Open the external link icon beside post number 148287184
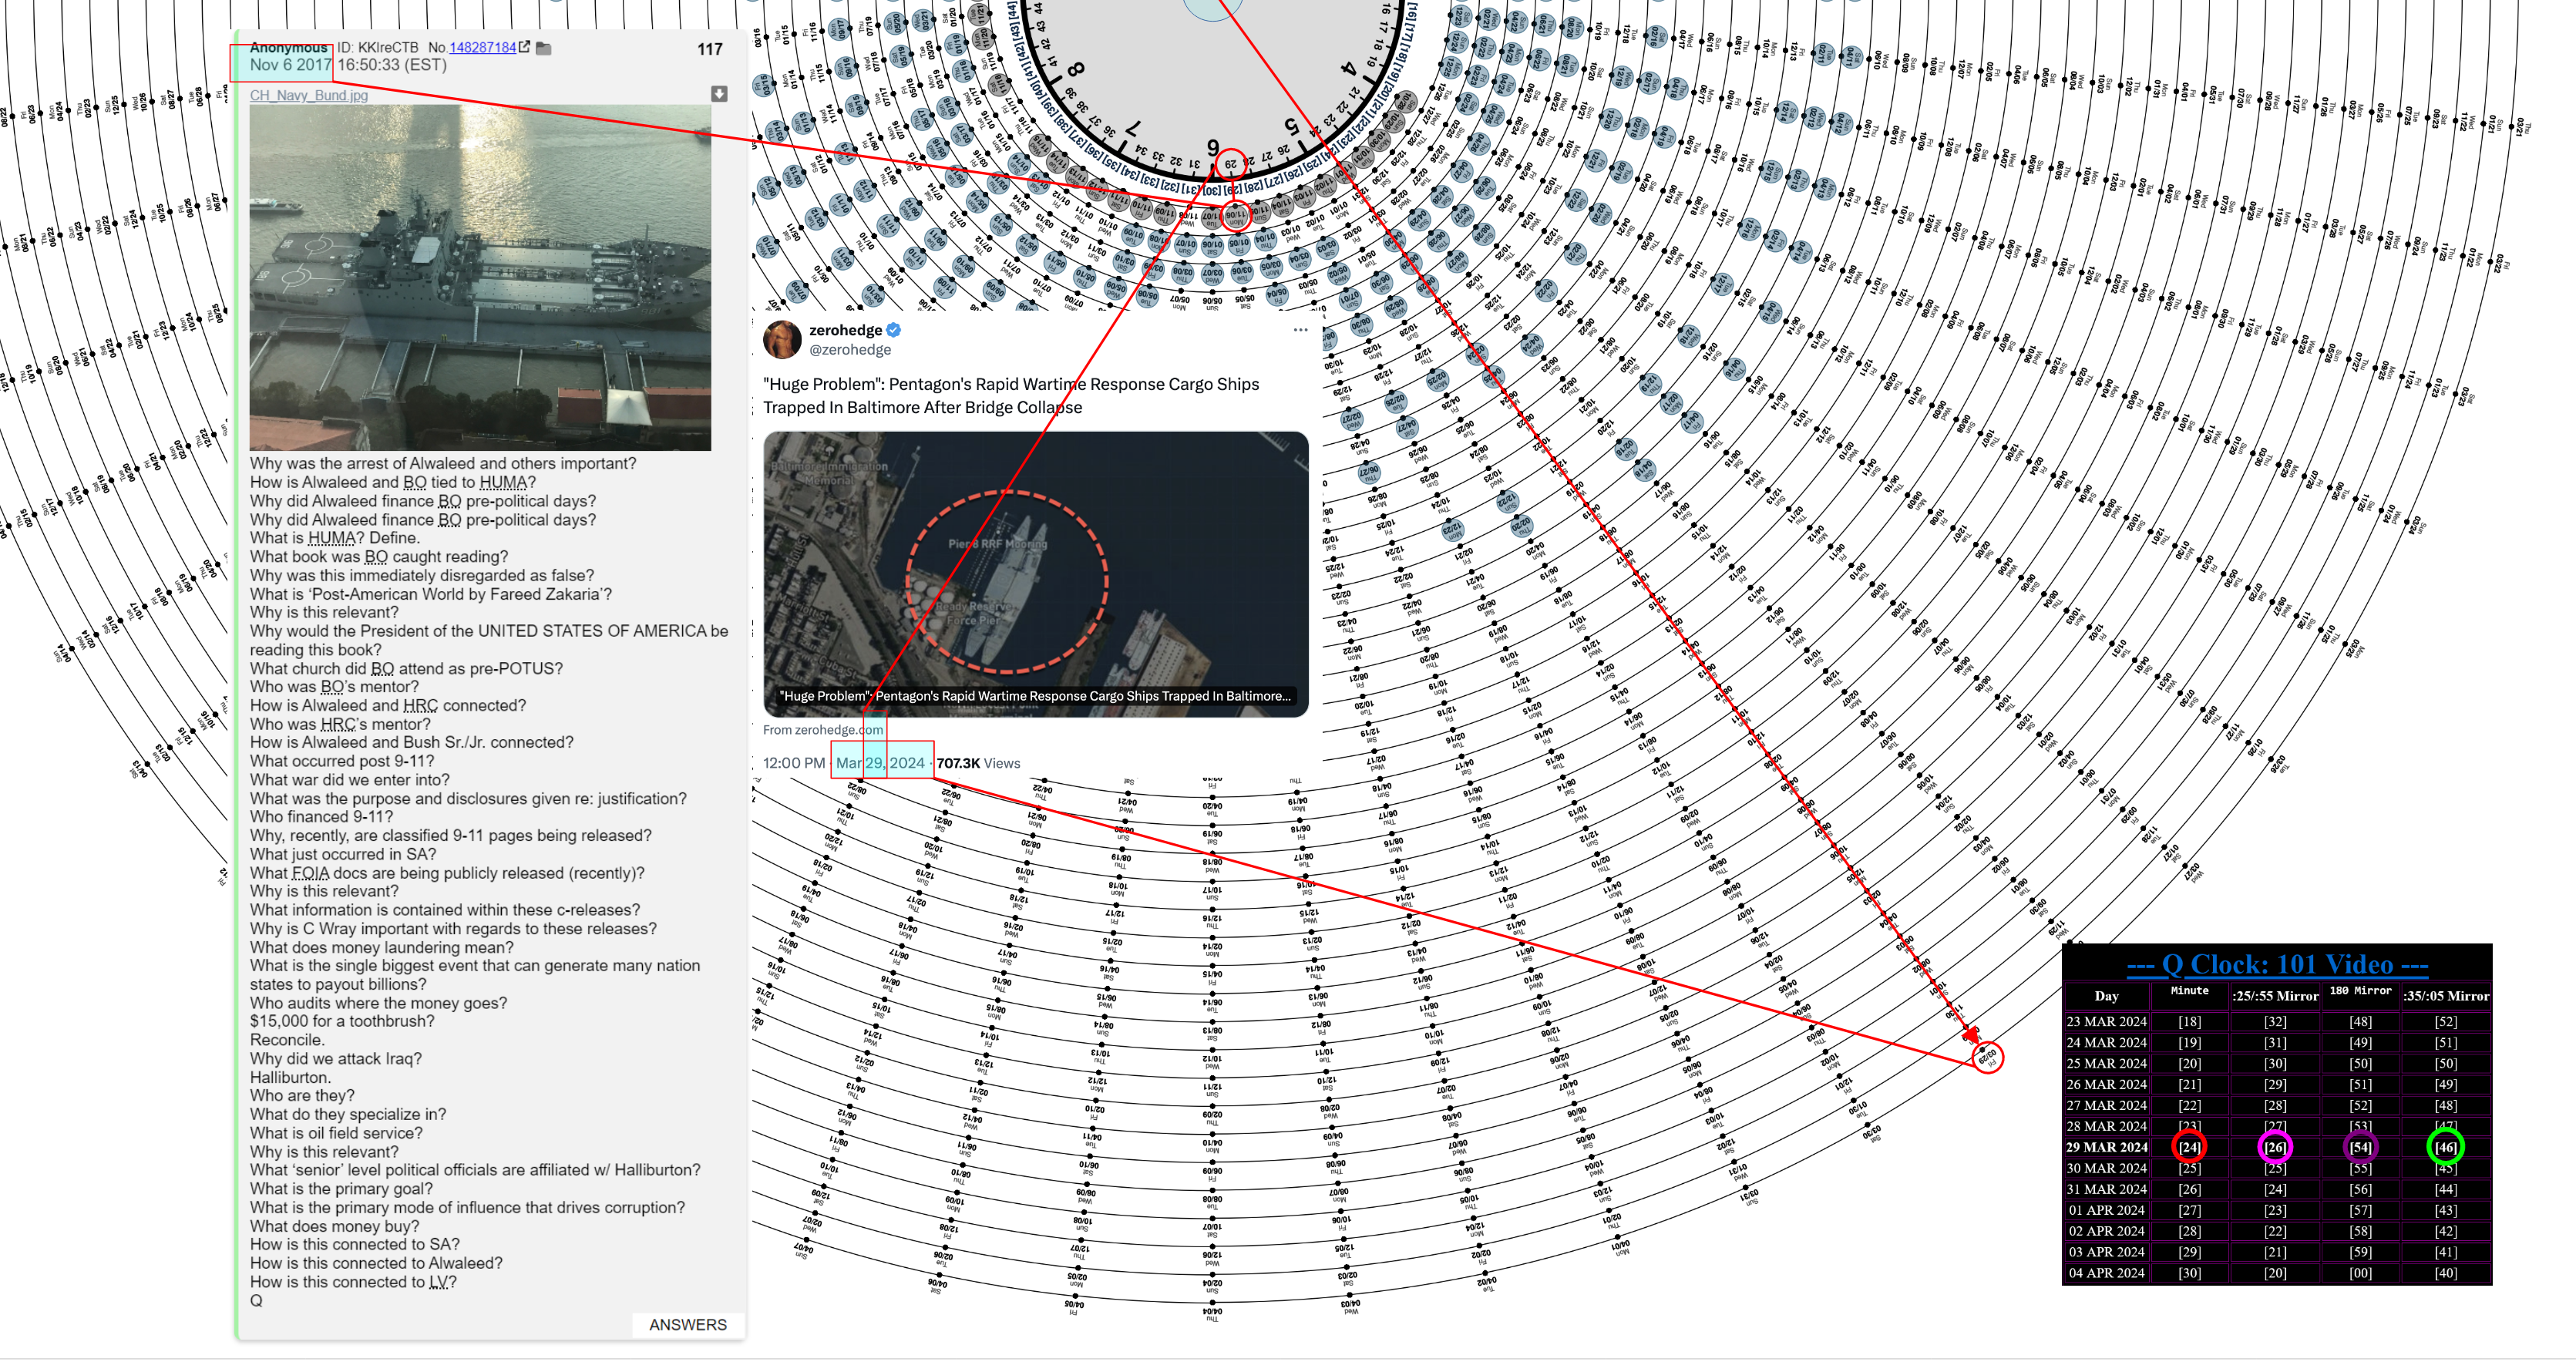 [x=524, y=47]
